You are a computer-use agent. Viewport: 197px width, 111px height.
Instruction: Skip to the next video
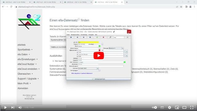(x=13, y=107)
